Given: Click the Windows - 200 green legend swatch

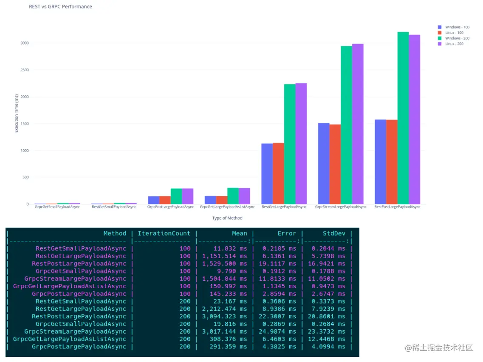Looking at the screenshot, I should [440, 38].
